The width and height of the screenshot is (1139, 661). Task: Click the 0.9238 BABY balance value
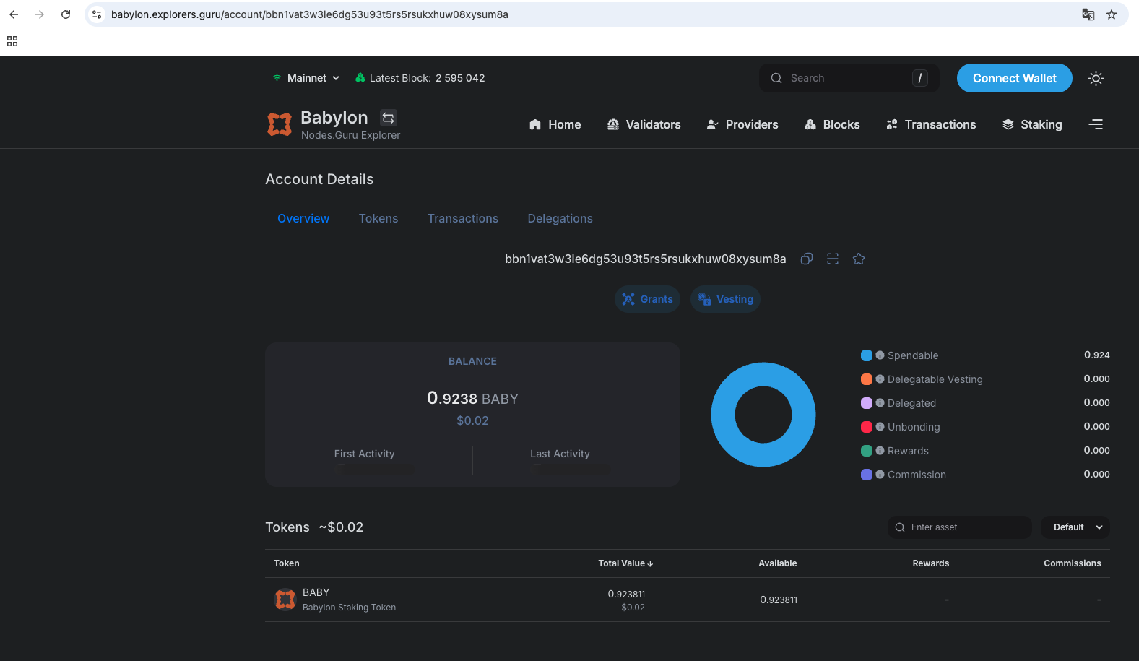472,398
